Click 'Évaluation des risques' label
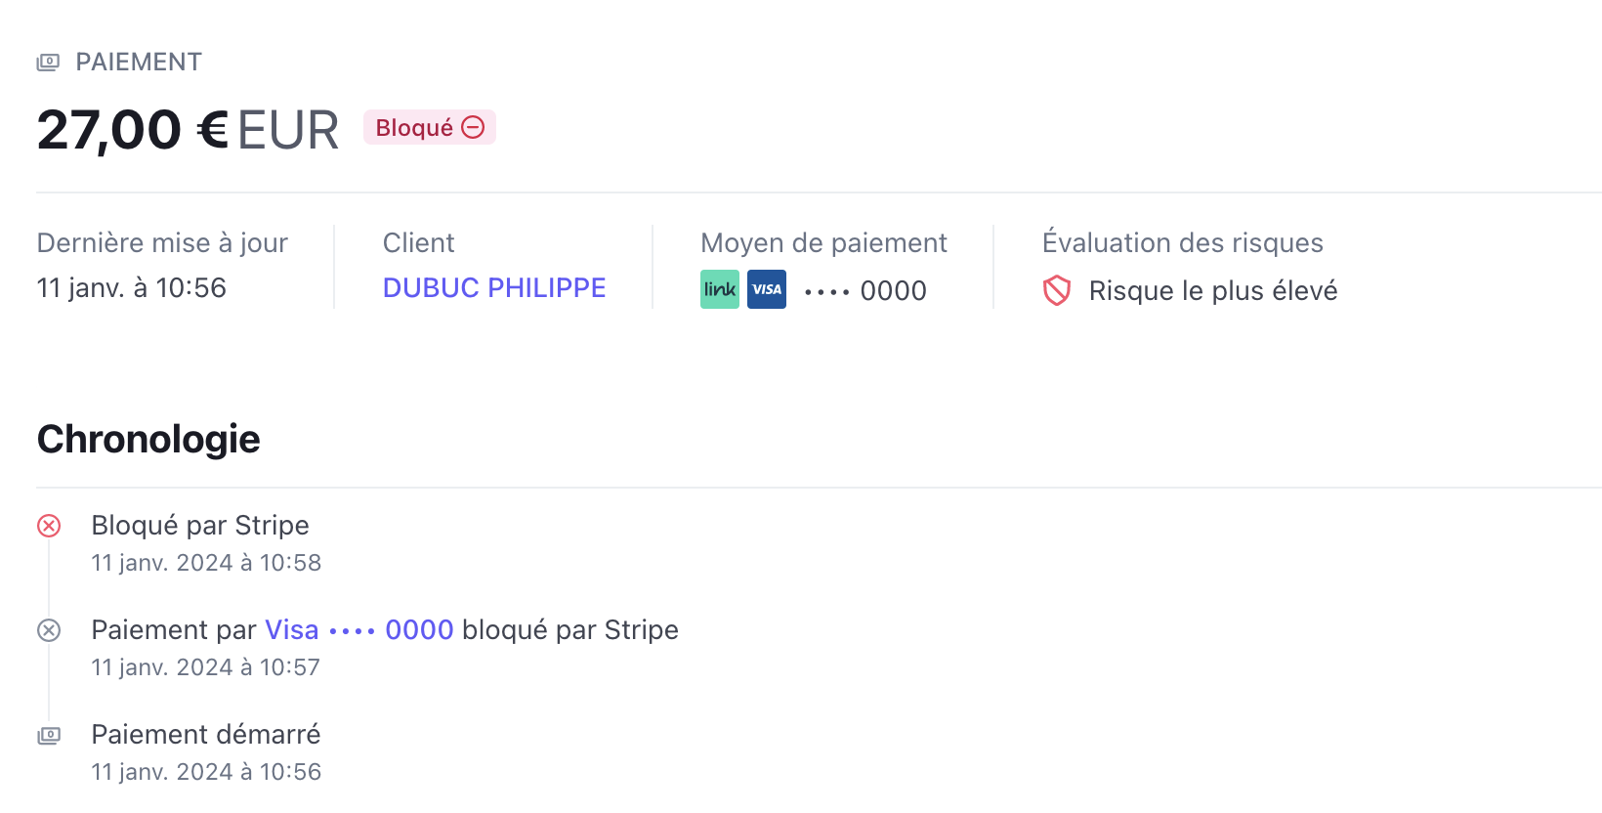This screenshot has width=1602, height=813. click(x=1183, y=243)
